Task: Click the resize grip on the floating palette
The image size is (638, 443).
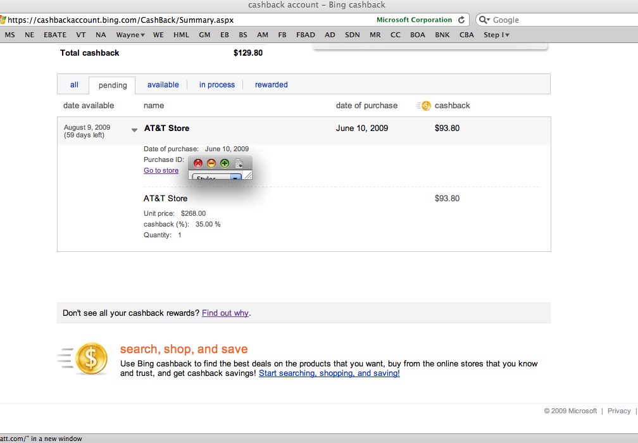Action: pyautogui.click(x=248, y=175)
